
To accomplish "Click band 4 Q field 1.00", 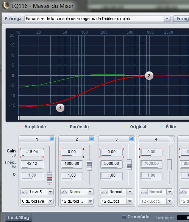I will [151, 176].
